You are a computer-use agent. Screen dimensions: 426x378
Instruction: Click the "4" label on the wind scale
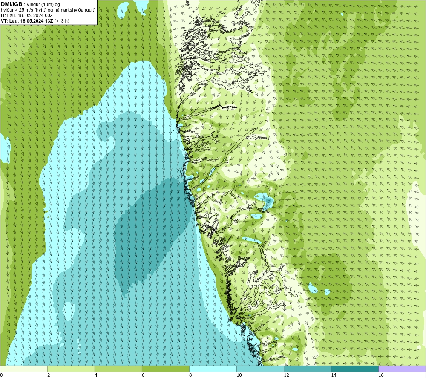pyautogui.click(x=96, y=375)
